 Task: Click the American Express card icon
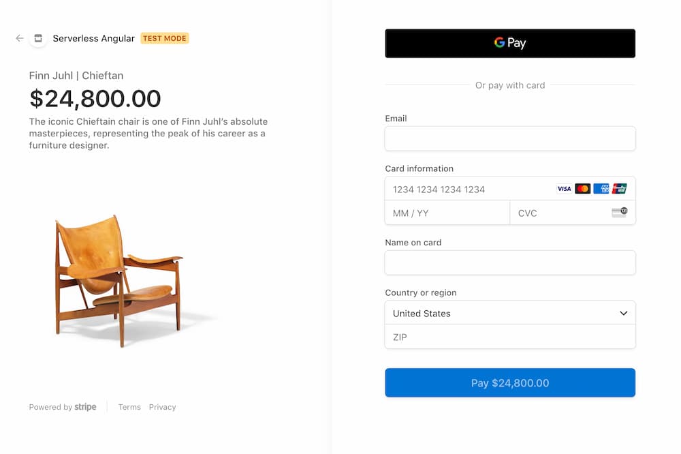click(x=601, y=188)
